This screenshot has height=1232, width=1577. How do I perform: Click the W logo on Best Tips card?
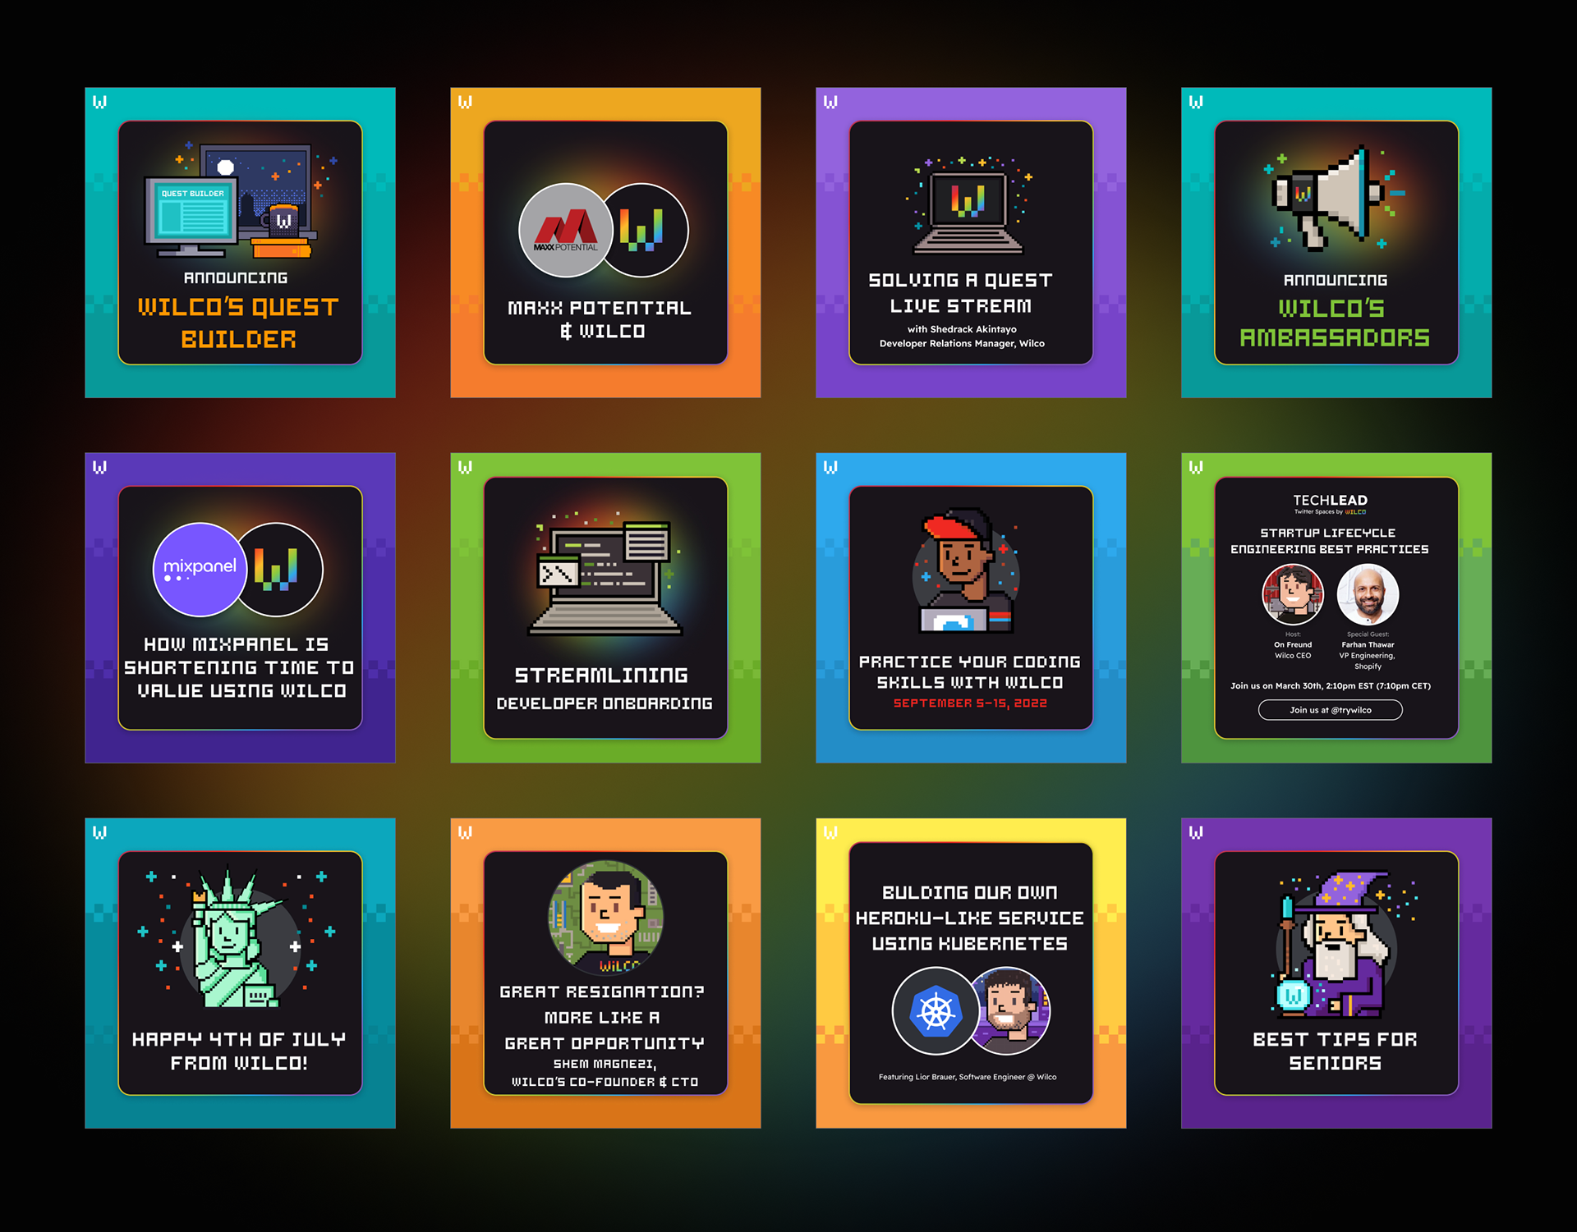[x=1196, y=832]
